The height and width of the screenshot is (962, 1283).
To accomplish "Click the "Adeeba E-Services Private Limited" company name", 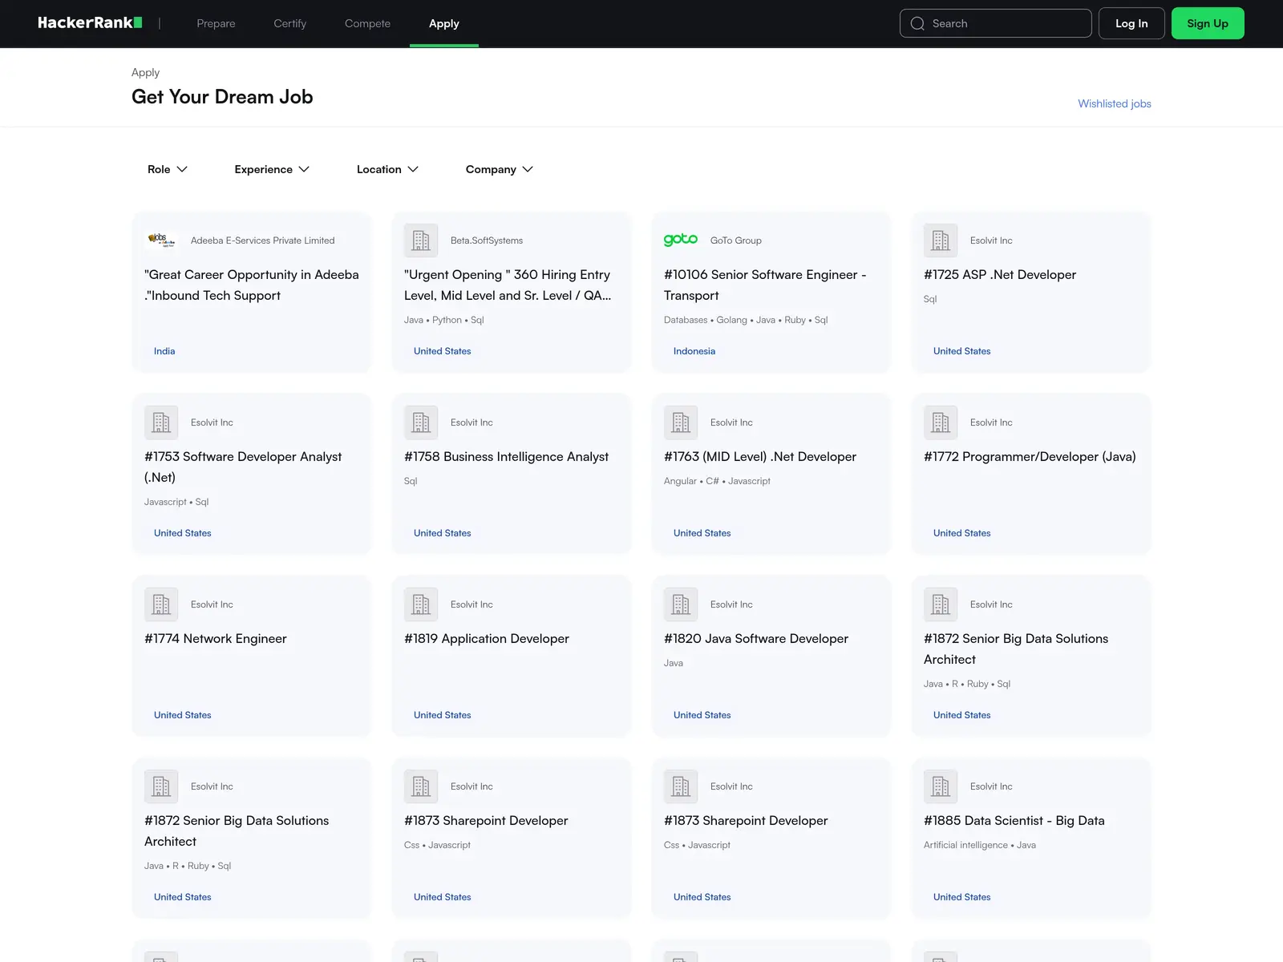I will click(263, 240).
